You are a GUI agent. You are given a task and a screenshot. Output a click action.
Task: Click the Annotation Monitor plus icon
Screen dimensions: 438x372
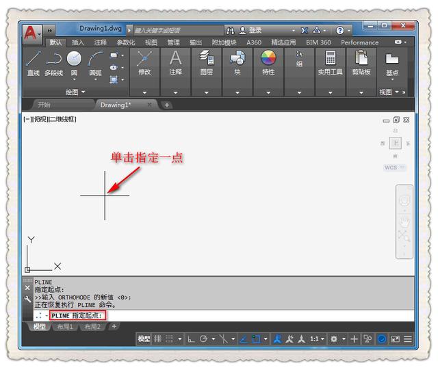click(x=355, y=339)
